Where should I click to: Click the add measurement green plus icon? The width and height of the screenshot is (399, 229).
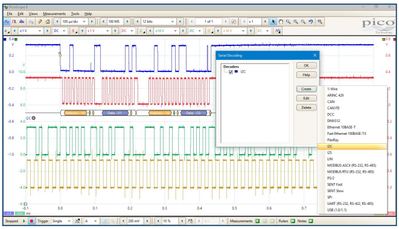[x=258, y=221]
